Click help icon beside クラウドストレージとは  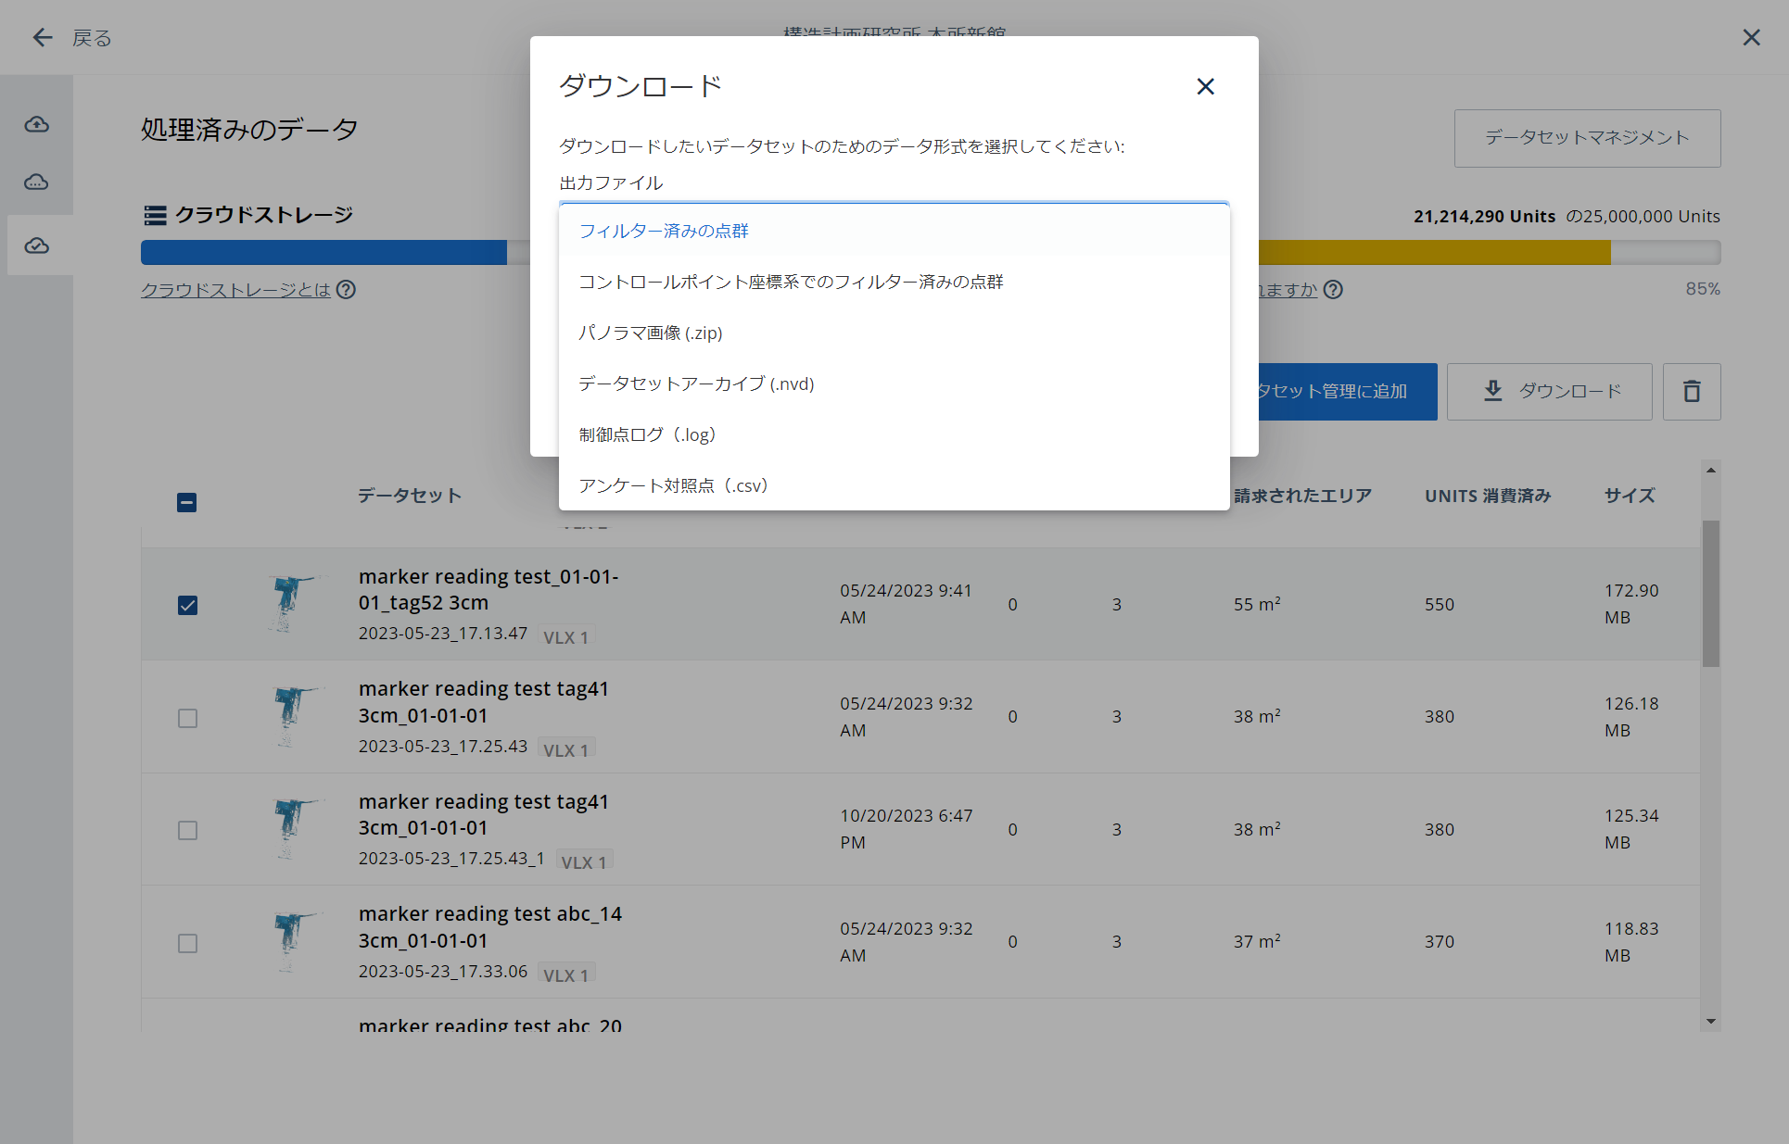pyautogui.click(x=346, y=290)
